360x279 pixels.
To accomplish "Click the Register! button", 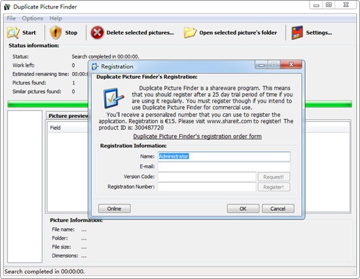I will click(x=274, y=187).
